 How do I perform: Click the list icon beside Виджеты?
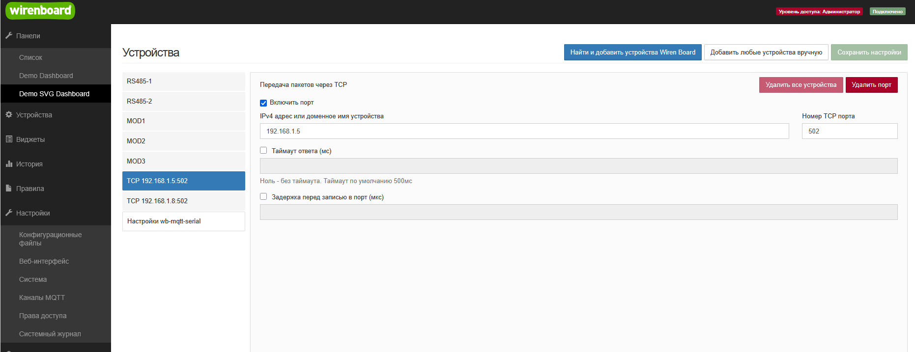pyautogui.click(x=9, y=139)
